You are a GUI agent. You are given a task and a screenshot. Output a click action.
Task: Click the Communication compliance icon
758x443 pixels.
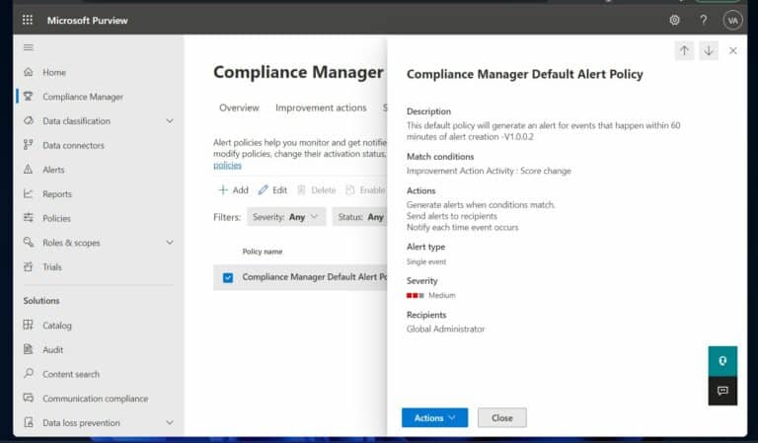[x=28, y=398]
